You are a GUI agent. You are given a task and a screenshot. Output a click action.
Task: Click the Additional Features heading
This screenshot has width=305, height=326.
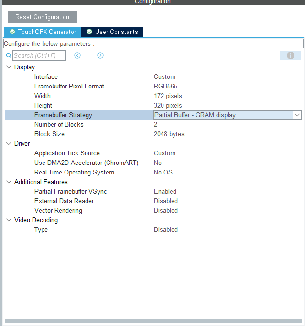41,182
